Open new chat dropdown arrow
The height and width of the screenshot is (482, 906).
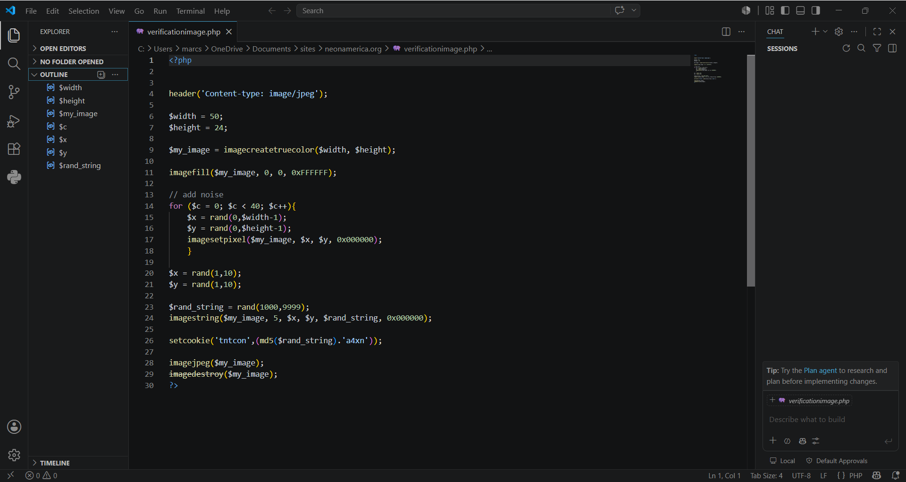(825, 32)
